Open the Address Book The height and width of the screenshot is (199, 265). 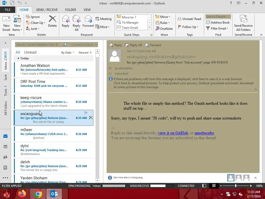(218, 22)
